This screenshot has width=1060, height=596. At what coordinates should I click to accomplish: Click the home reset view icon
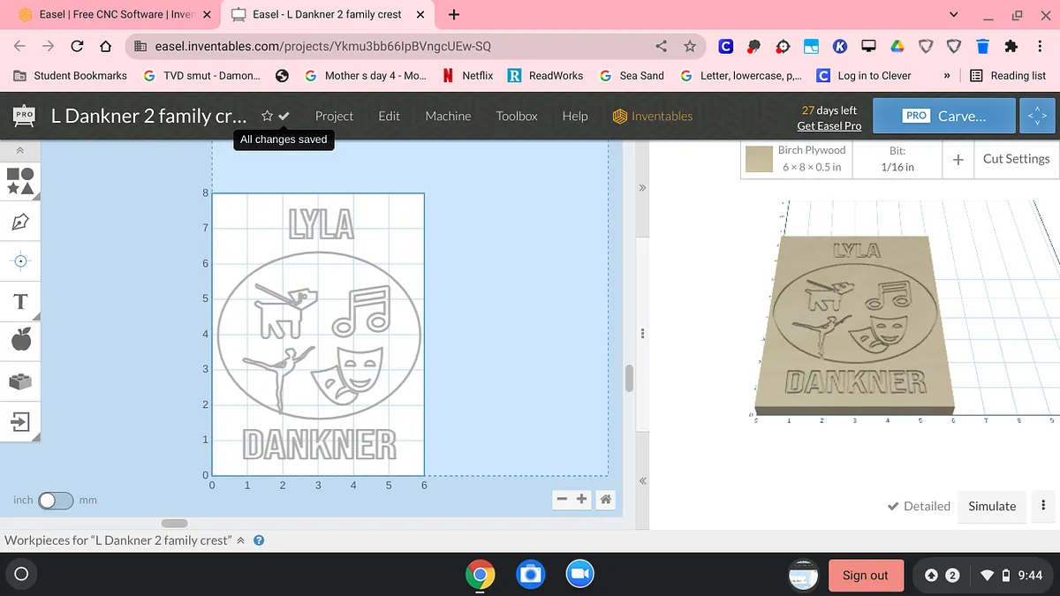tap(606, 499)
